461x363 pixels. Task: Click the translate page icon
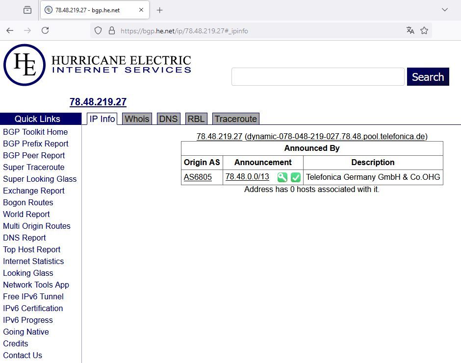410,30
